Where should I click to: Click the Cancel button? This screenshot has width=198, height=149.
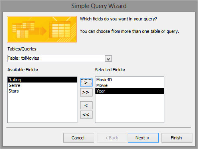(79, 138)
